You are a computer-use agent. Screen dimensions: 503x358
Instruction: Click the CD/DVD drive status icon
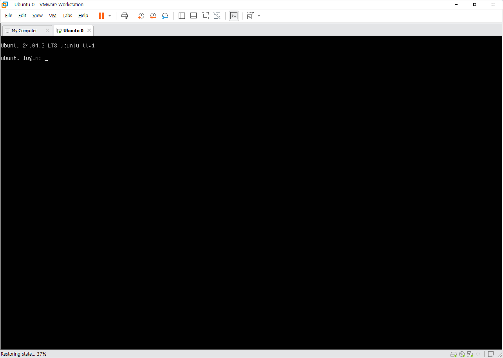click(x=462, y=354)
